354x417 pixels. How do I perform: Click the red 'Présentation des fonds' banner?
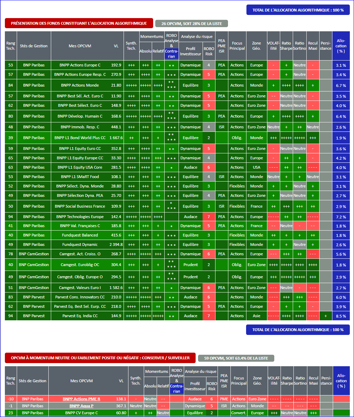(x=79, y=23)
